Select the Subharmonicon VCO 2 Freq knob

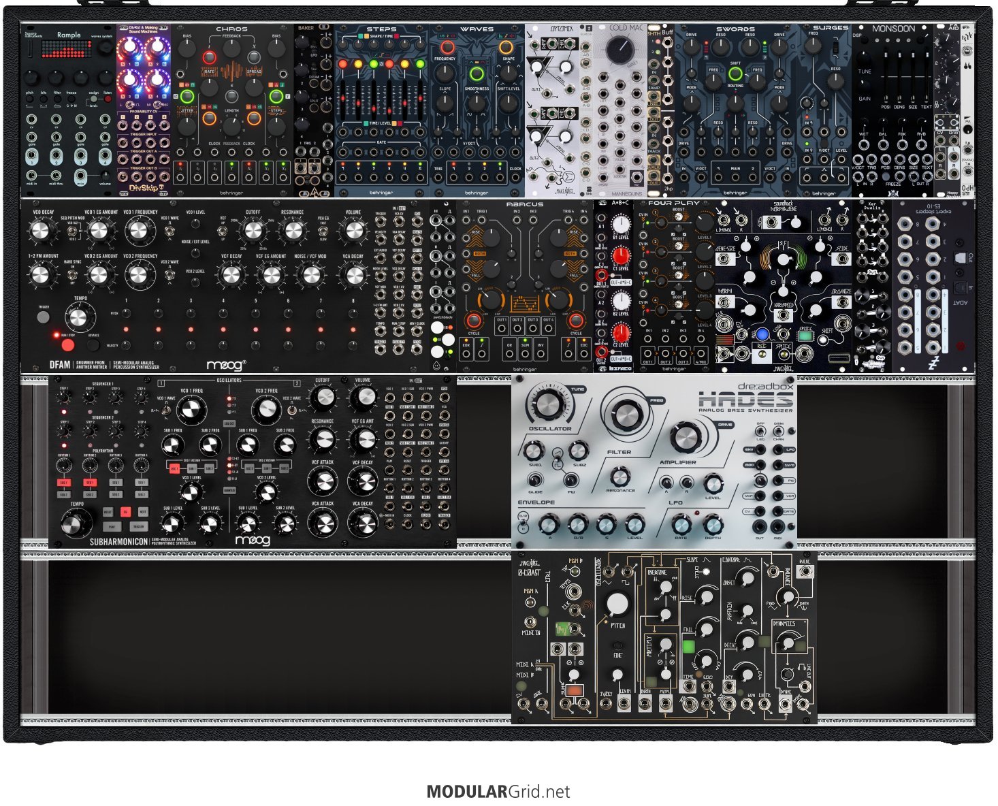pyautogui.click(x=266, y=410)
